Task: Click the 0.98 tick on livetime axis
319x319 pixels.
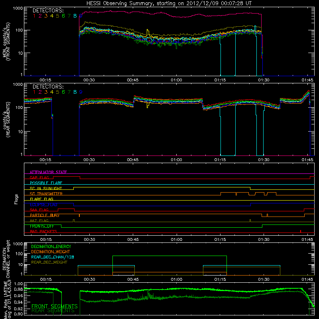Action: (19, 289)
